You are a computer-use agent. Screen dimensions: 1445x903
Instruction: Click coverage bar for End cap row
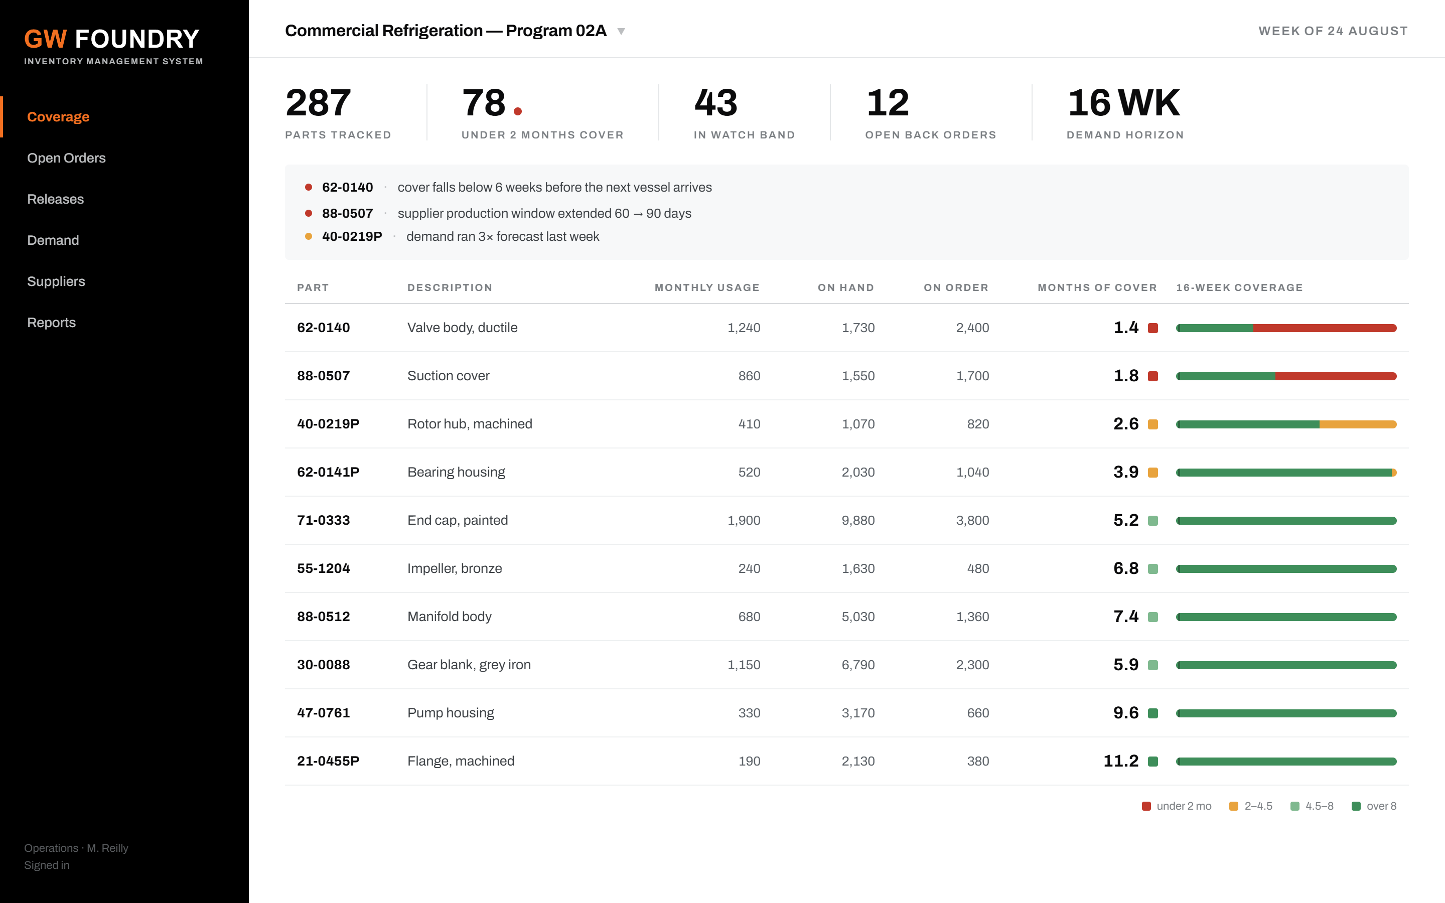pyautogui.click(x=1286, y=521)
